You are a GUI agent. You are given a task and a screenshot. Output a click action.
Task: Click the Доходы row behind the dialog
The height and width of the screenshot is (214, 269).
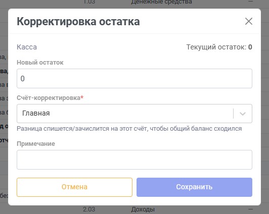tap(143, 209)
